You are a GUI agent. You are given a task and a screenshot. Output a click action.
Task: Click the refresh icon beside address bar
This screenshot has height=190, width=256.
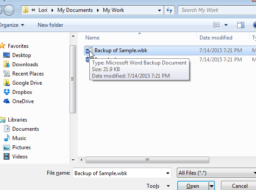point(169,10)
